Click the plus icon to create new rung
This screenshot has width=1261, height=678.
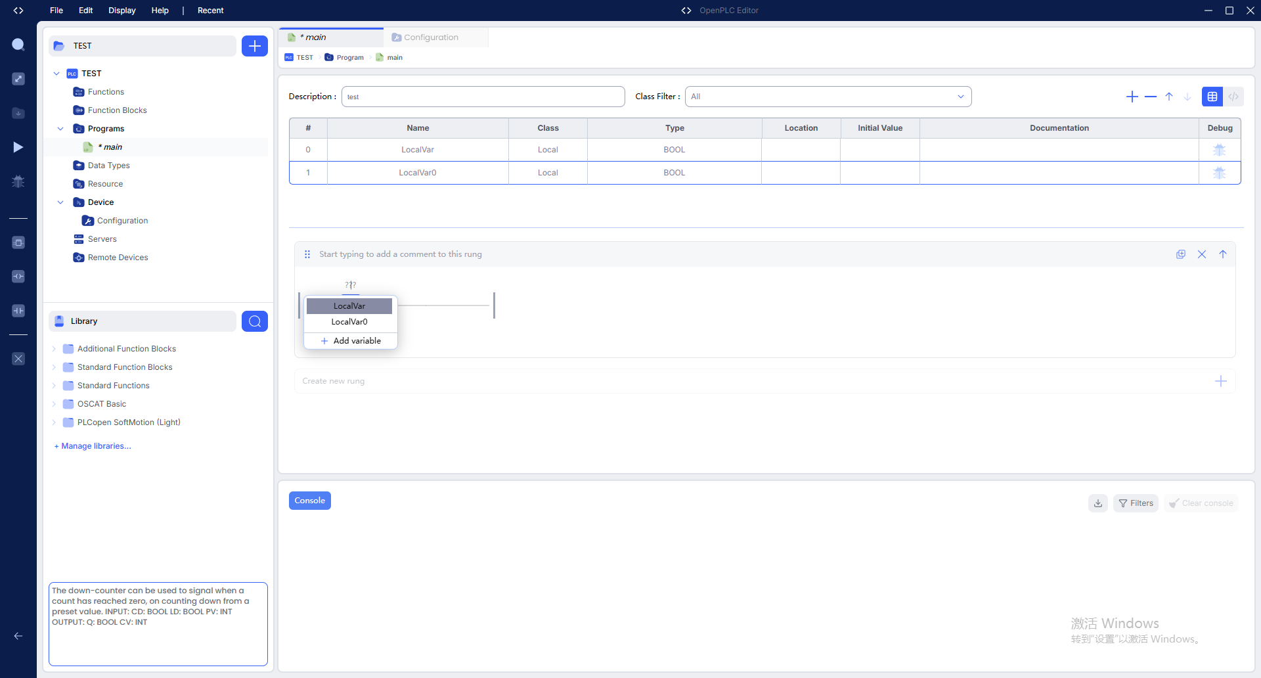[1221, 381]
